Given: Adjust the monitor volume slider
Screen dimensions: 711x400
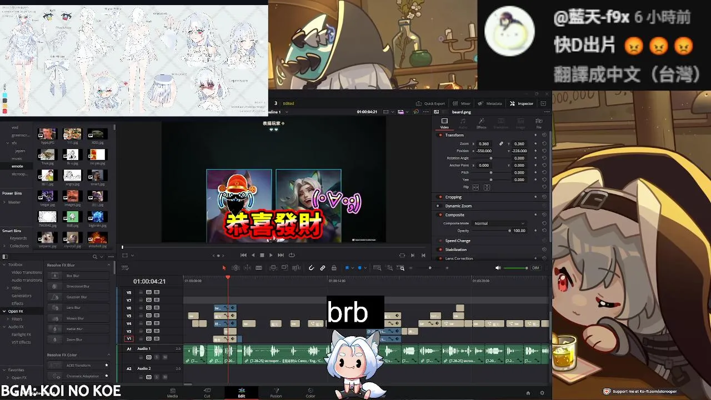Looking at the screenshot, I should click(x=517, y=268).
